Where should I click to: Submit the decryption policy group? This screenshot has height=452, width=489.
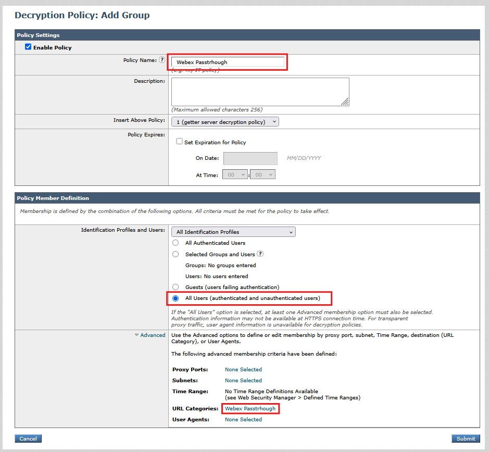(466, 438)
